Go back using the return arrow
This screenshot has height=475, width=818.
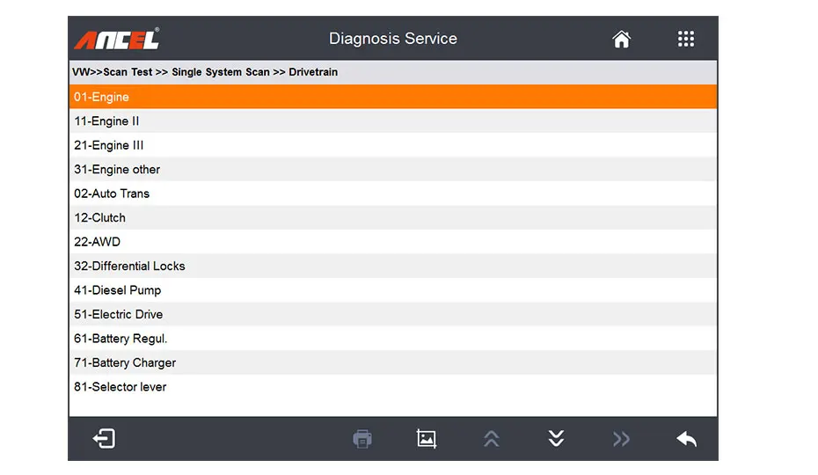pyautogui.click(x=686, y=438)
